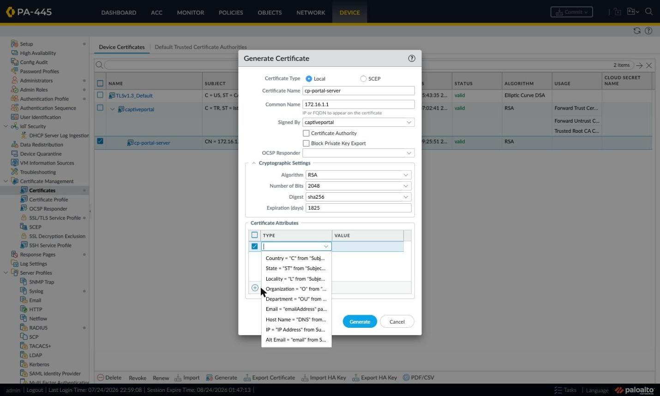The image size is (660, 396).
Task: Check the TLSv1.3_Default row checkbox
Action: point(100,95)
